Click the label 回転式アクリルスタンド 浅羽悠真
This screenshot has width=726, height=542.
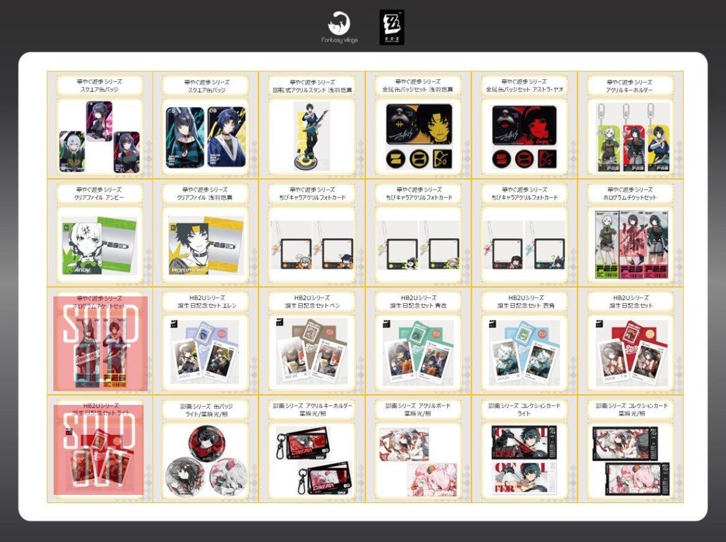click(311, 91)
